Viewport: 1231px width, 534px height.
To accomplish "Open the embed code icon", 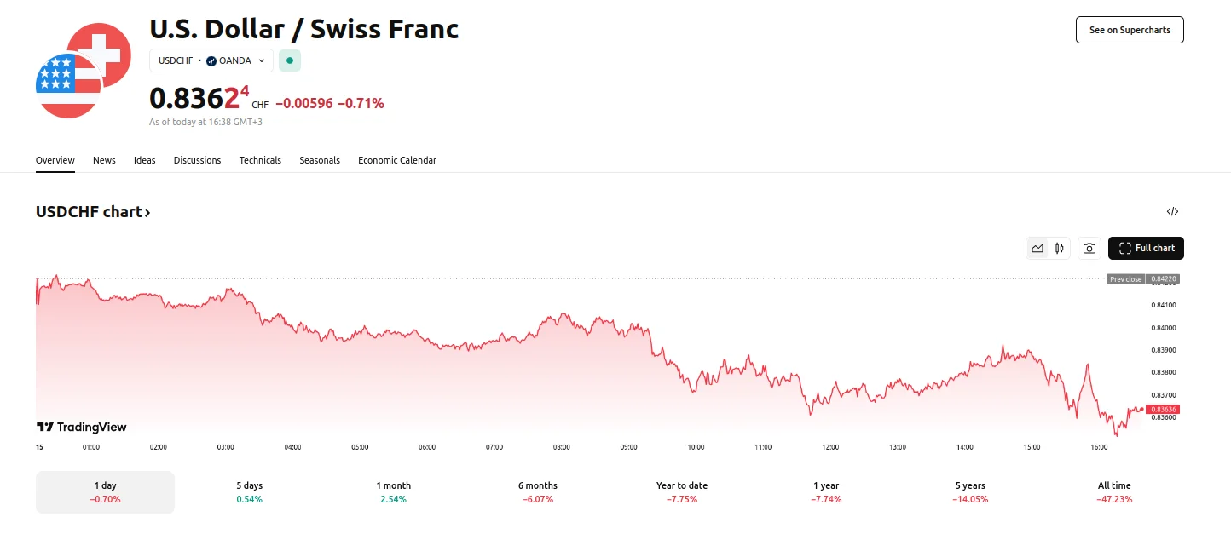I will click(x=1172, y=212).
